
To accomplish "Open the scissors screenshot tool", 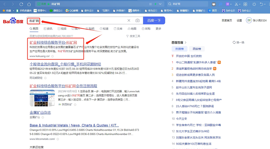I will [x=237, y=4].
